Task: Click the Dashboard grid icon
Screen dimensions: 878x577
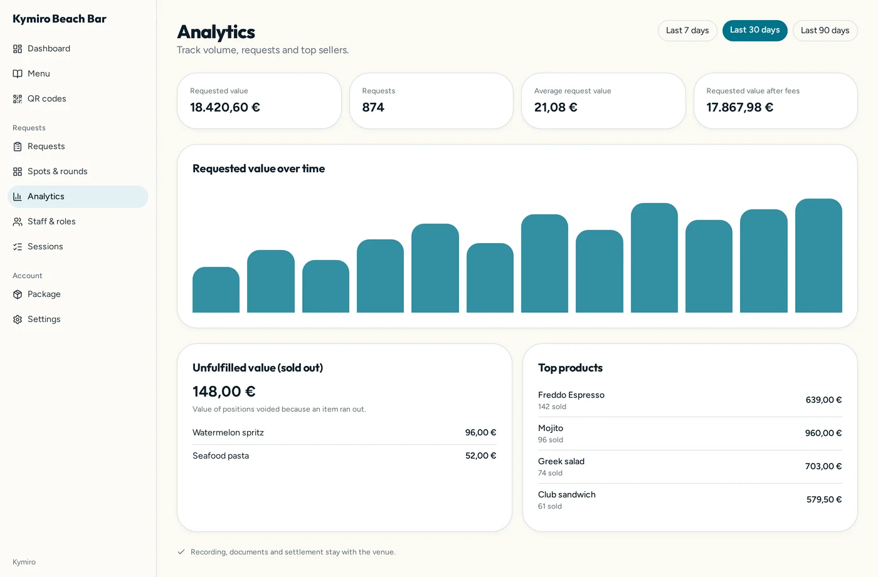Action: coord(18,49)
